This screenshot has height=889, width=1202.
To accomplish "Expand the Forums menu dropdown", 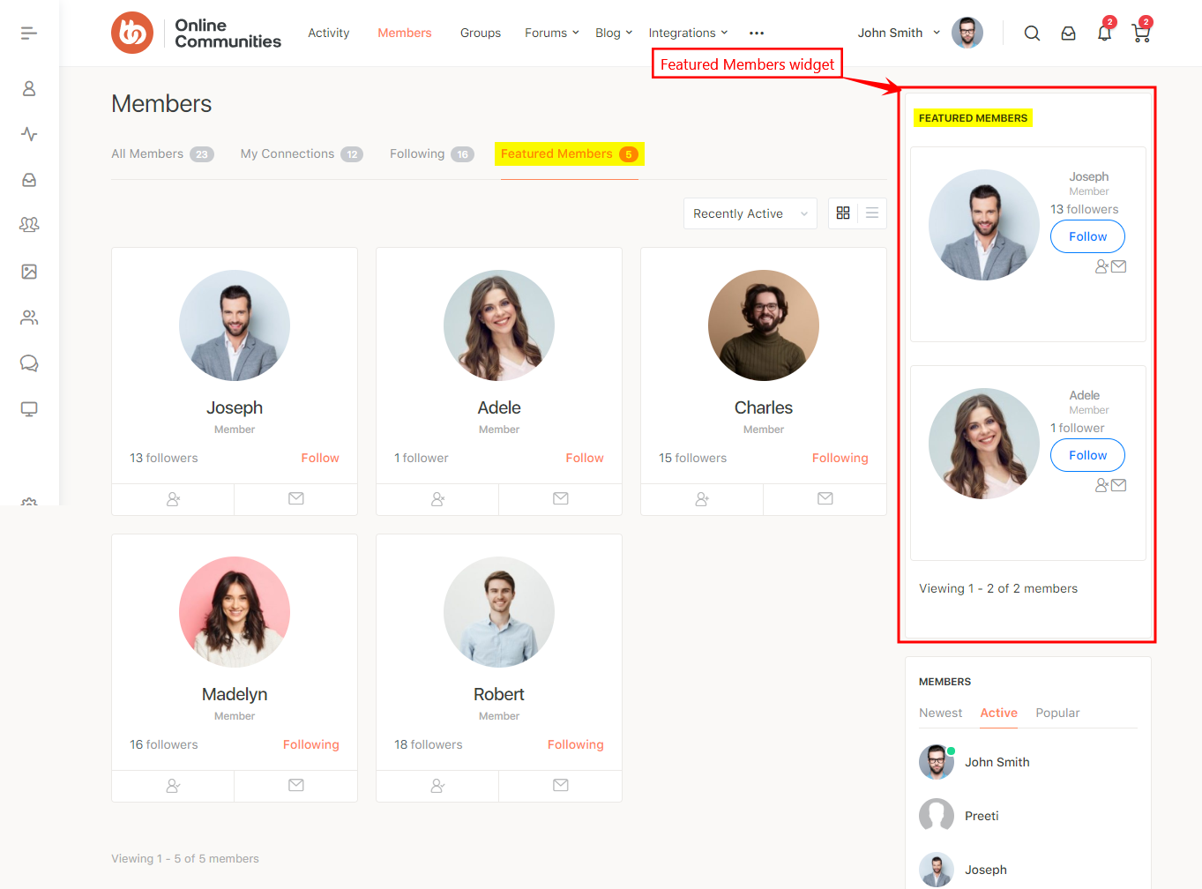I will (x=551, y=34).
